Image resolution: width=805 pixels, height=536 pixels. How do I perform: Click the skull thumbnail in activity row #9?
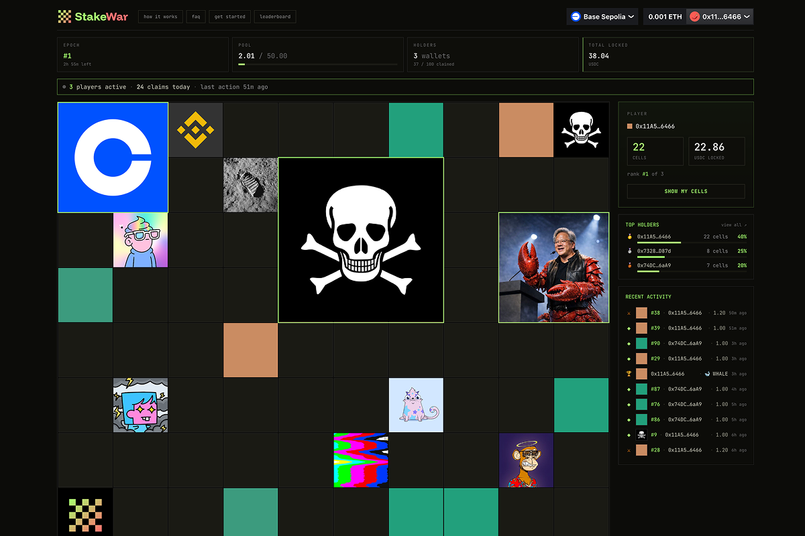pyautogui.click(x=641, y=435)
